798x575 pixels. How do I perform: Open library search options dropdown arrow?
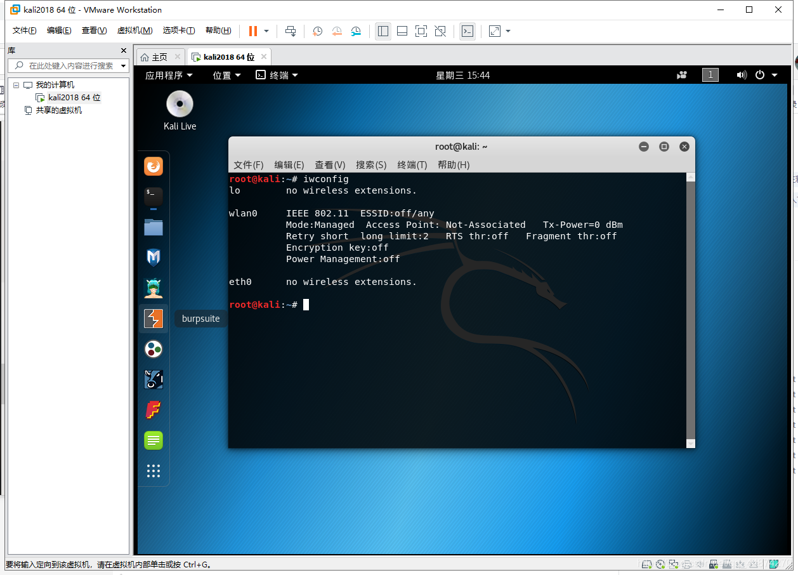click(x=123, y=65)
